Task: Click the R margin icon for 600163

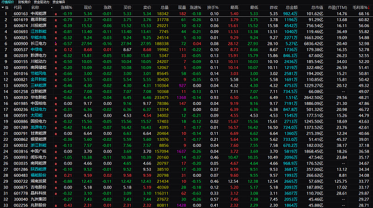Action: [56, 14]
